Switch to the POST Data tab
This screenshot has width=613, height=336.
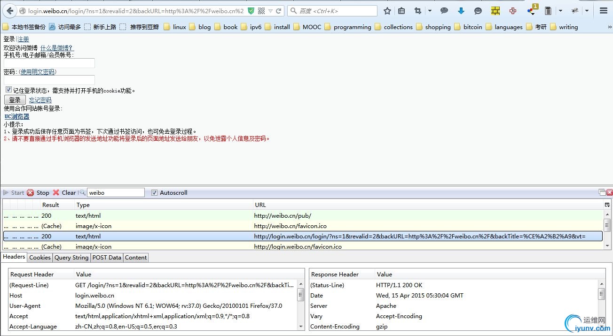pyautogui.click(x=107, y=257)
